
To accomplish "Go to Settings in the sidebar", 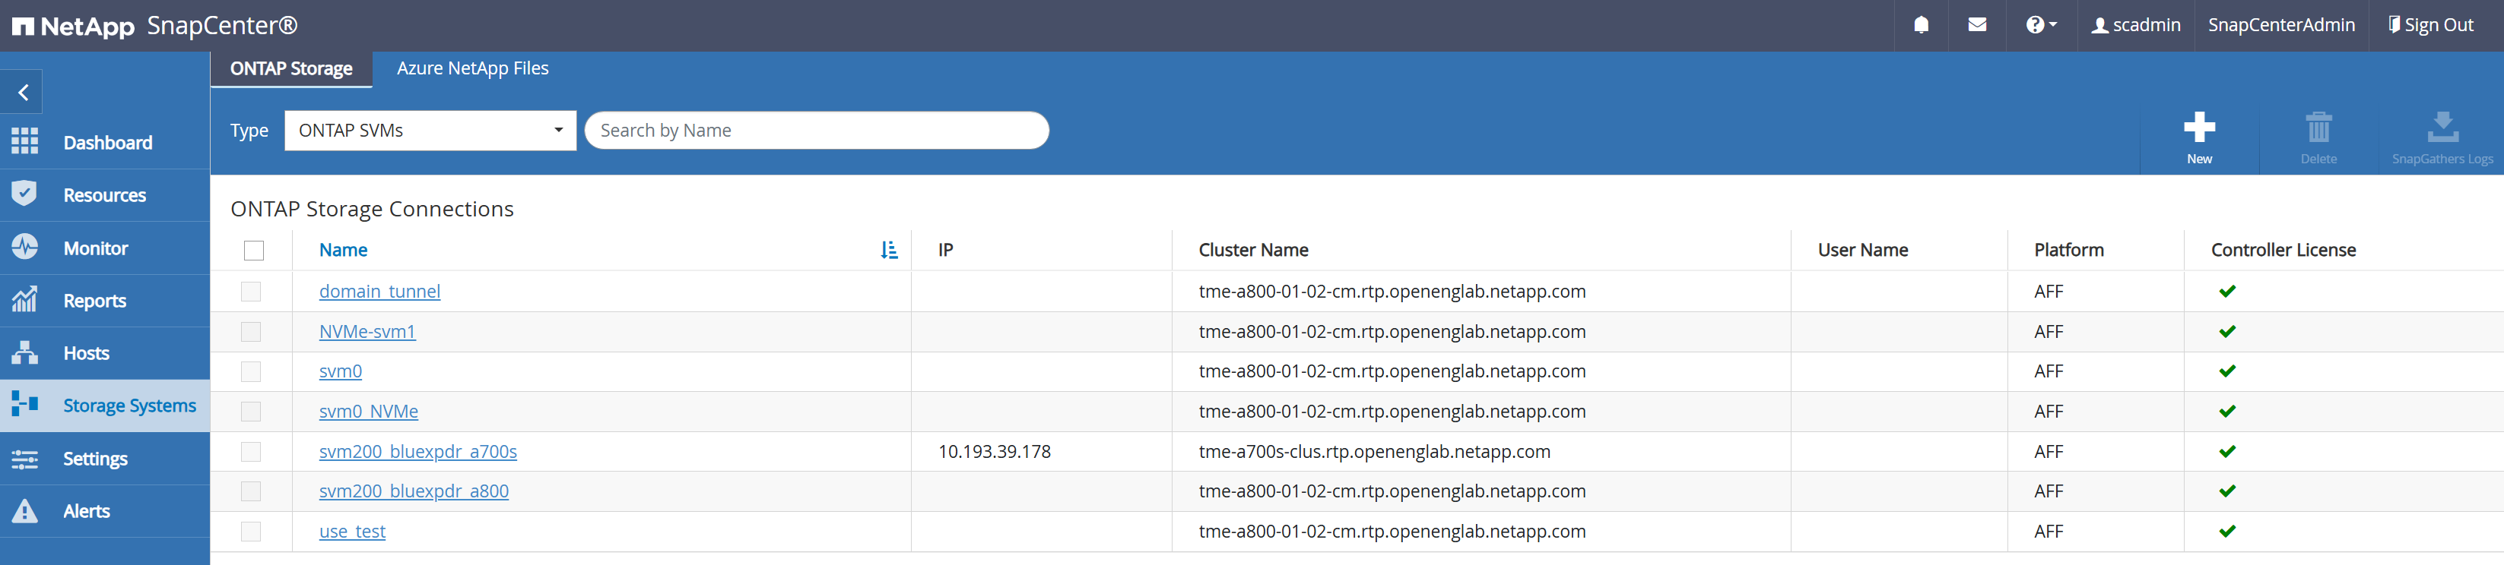I will 95,459.
